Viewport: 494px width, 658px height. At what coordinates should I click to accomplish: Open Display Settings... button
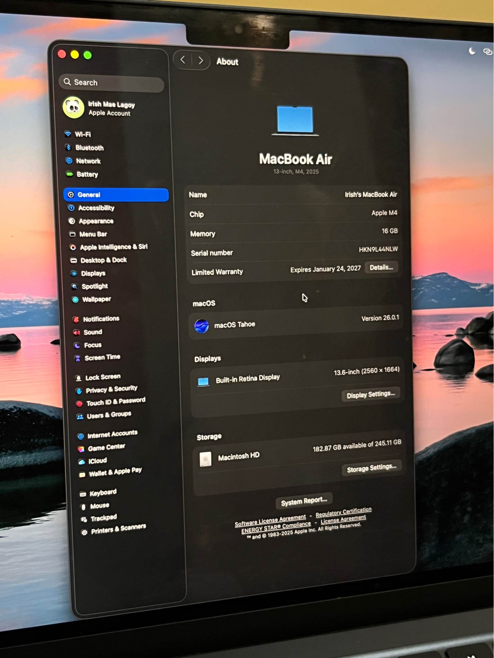click(371, 394)
